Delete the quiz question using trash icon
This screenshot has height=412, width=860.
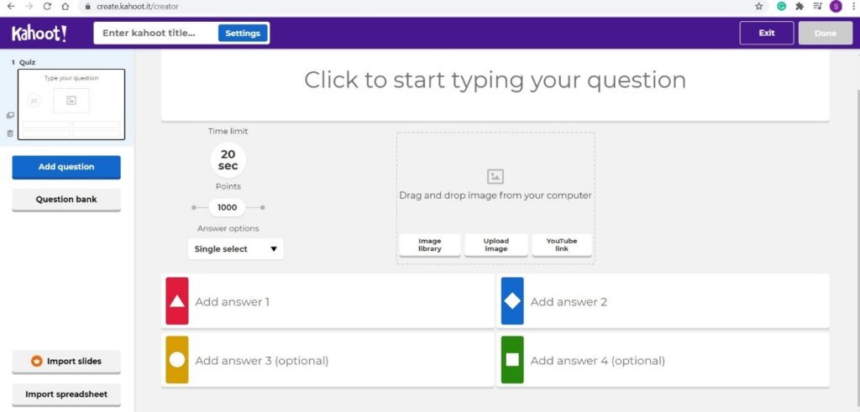click(x=10, y=133)
